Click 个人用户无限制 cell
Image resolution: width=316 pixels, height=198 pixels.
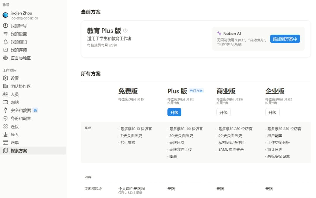click(132, 189)
